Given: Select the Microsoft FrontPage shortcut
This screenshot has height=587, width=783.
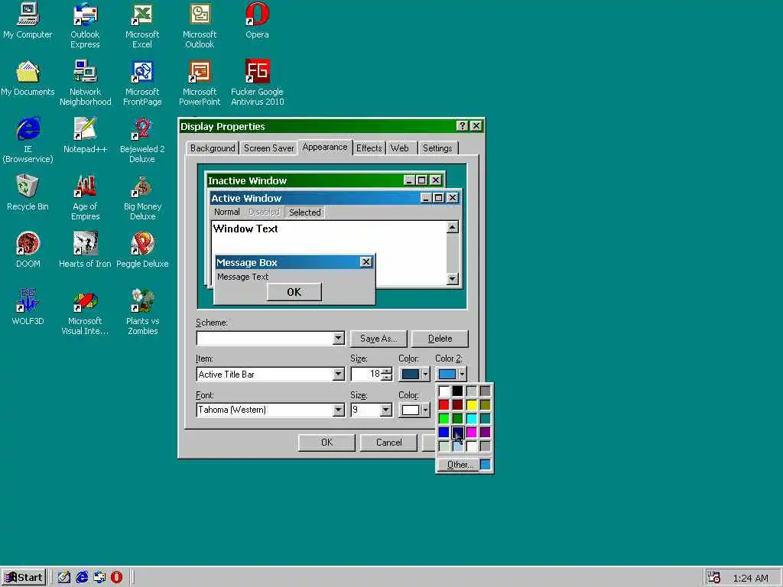Looking at the screenshot, I should (141, 83).
